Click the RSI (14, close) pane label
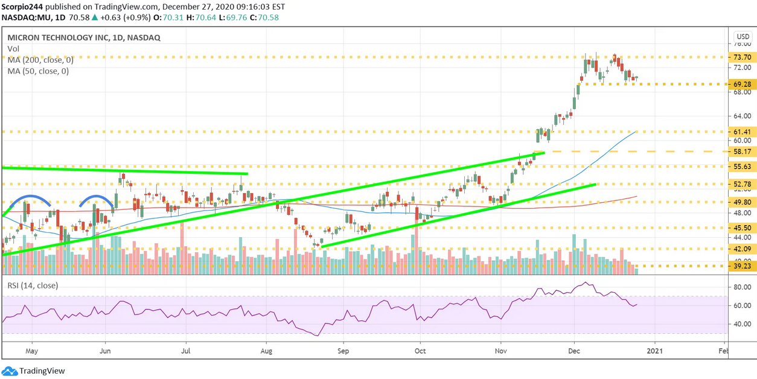Viewport: 757px width, 379px height. (x=33, y=285)
